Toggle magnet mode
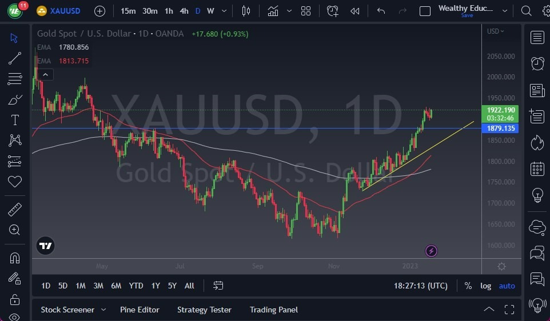This screenshot has height=321, width=550. (15, 258)
